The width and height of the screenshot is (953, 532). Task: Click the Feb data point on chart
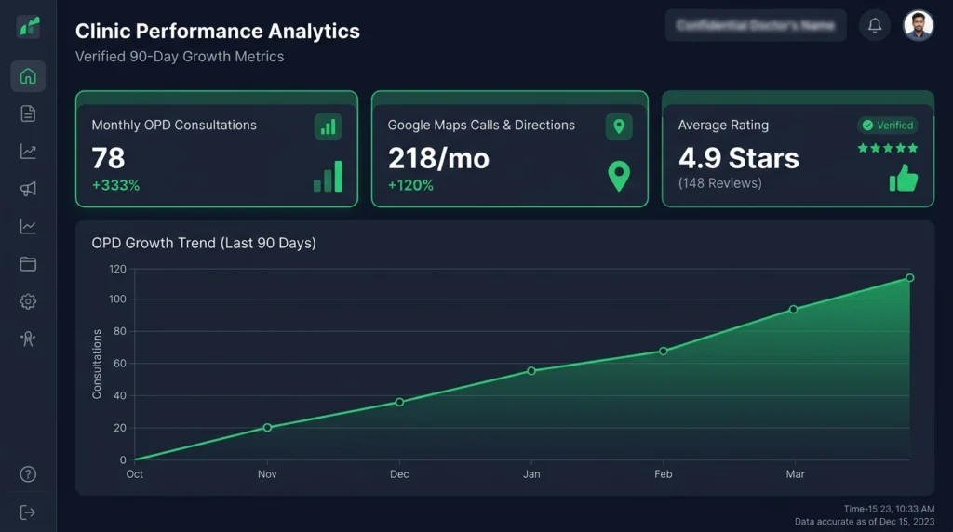click(663, 351)
